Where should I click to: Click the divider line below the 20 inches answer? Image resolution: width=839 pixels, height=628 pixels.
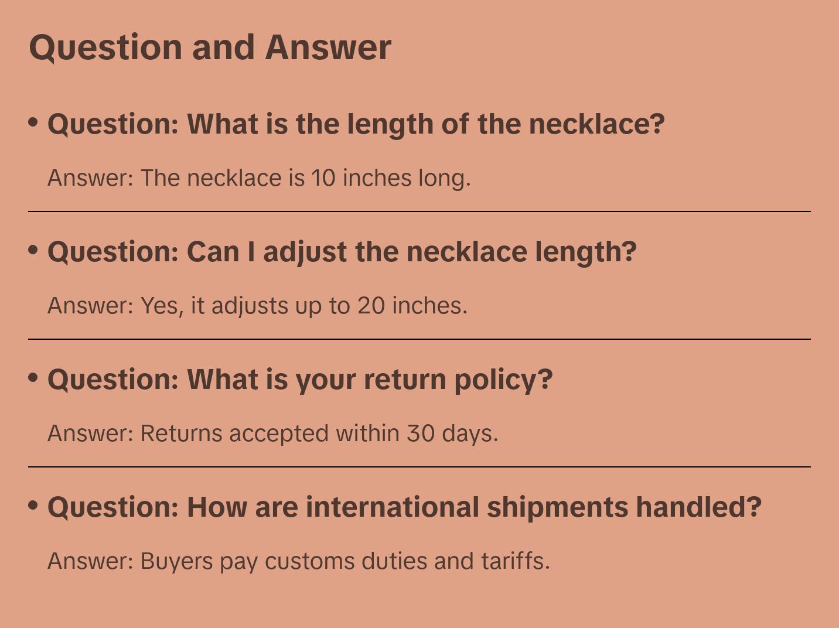pyautogui.click(x=419, y=339)
